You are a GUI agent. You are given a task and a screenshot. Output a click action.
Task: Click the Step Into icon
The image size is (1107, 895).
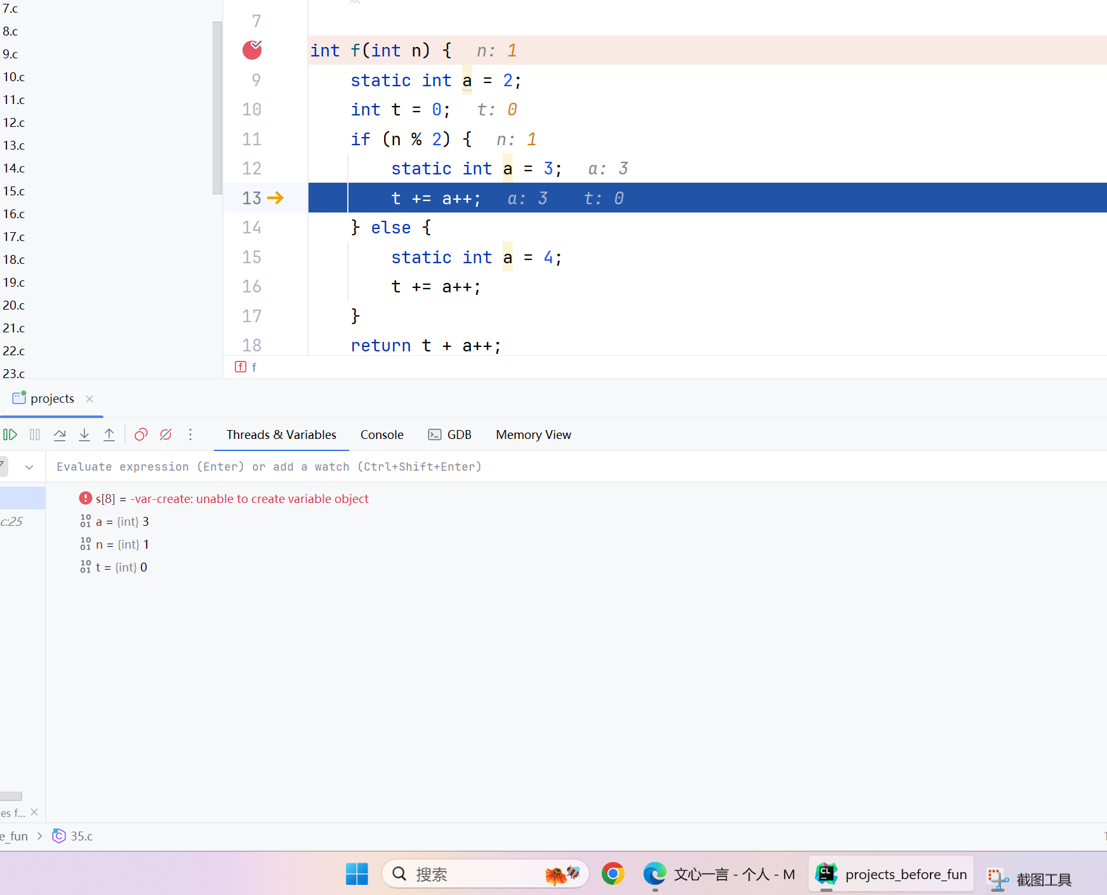click(x=84, y=434)
